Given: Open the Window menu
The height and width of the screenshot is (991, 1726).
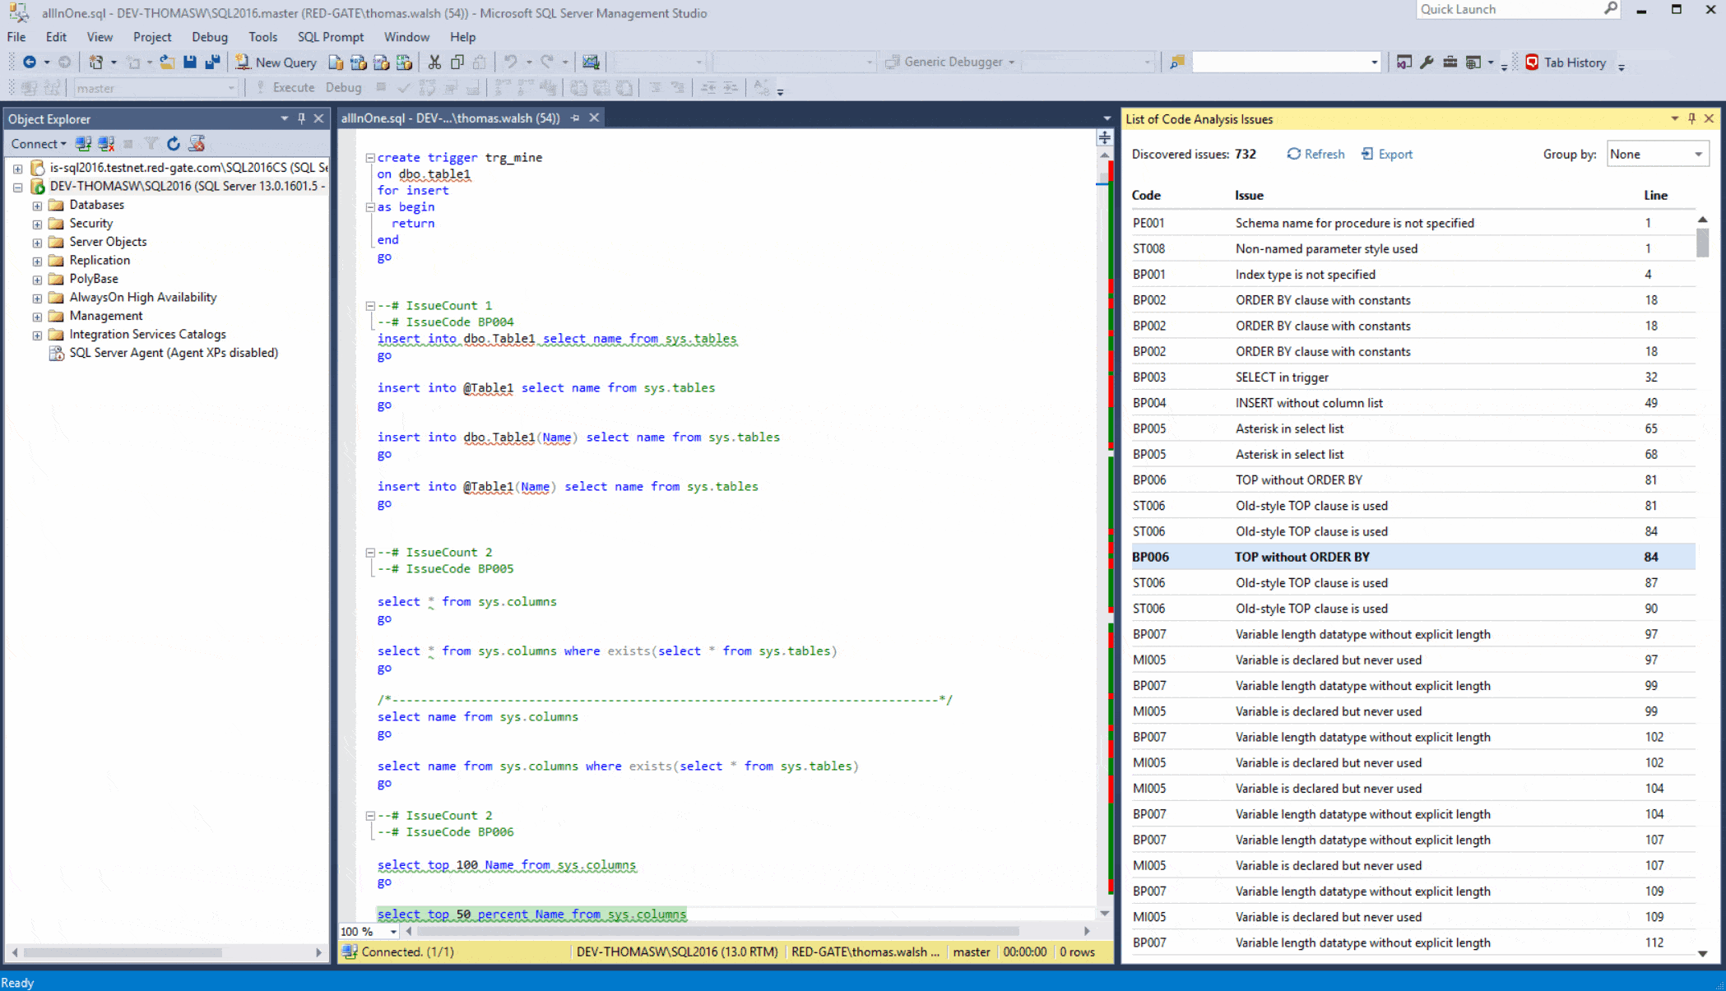Looking at the screenshot, I should 406,37.
